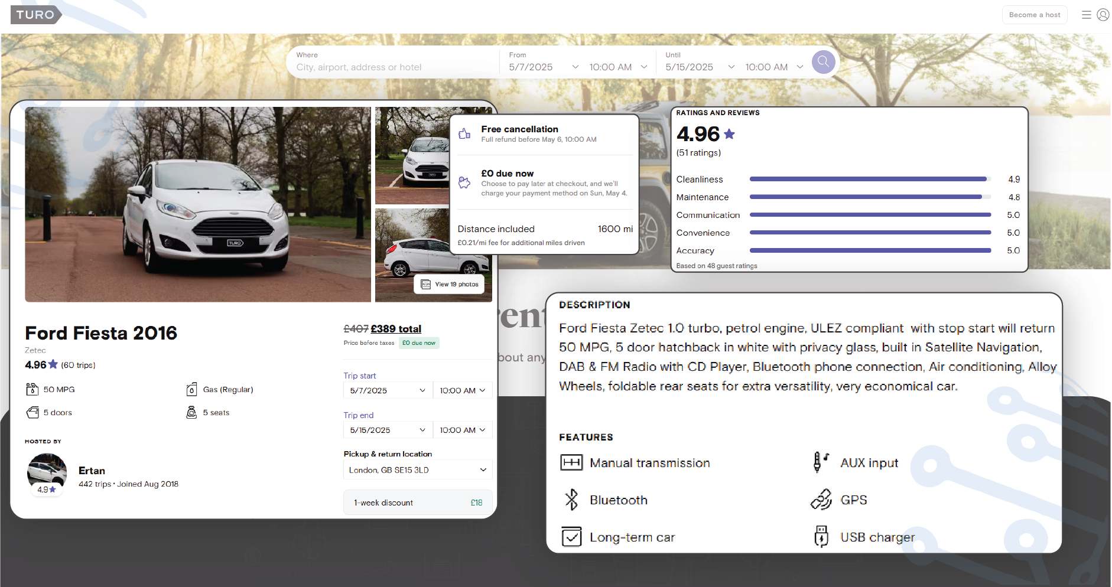Viewport: 1112px width, 587px height.
Task: Click the piggy bank icon beside £0 due now
Action: tap(466, 183)
